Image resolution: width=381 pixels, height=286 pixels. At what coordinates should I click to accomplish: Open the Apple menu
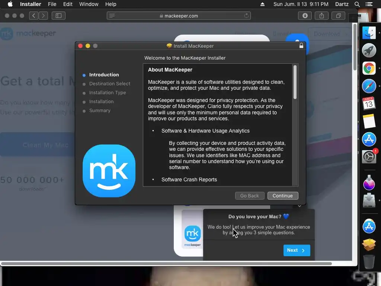point(10,4)
